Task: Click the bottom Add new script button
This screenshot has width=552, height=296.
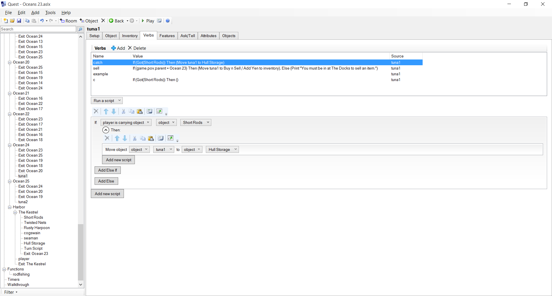Action: (107, 194)
